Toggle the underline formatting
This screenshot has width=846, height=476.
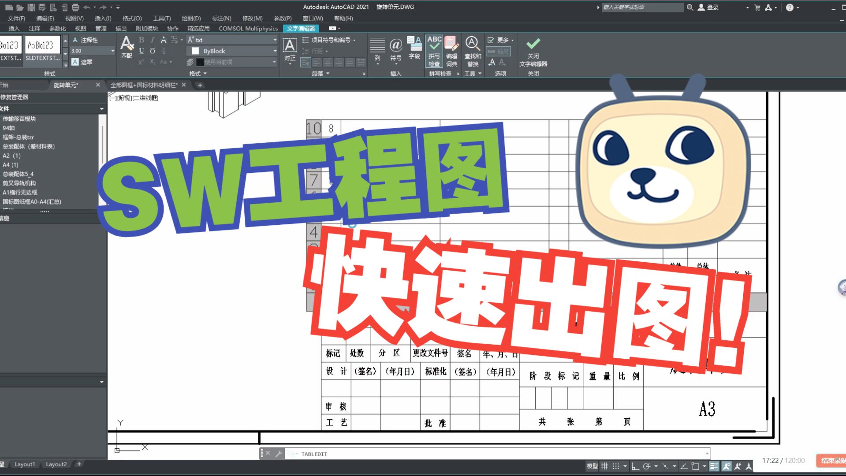coord(141,51)
